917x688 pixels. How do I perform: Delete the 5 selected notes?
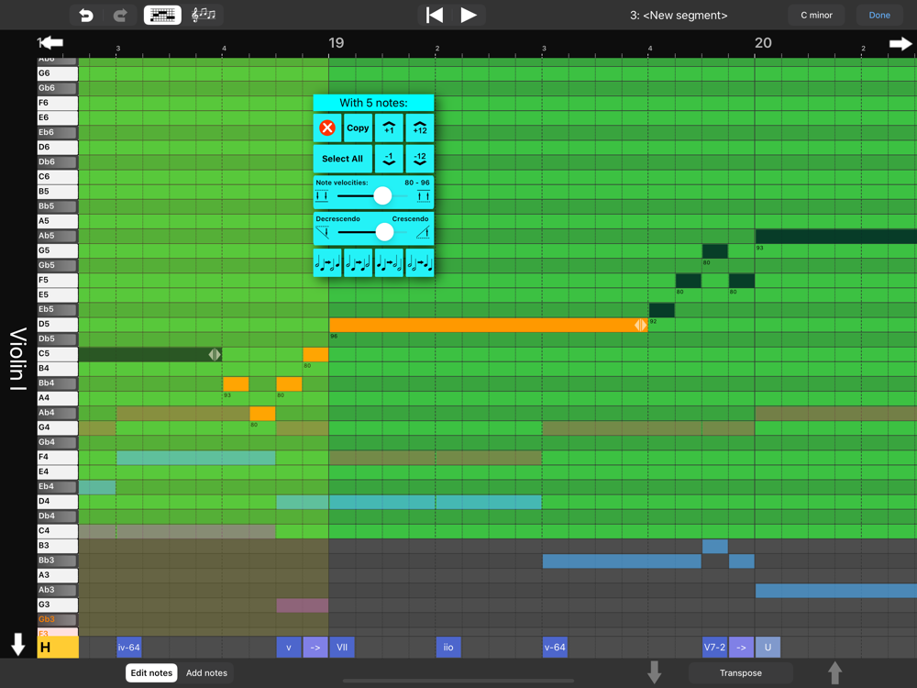coord(327,128)
